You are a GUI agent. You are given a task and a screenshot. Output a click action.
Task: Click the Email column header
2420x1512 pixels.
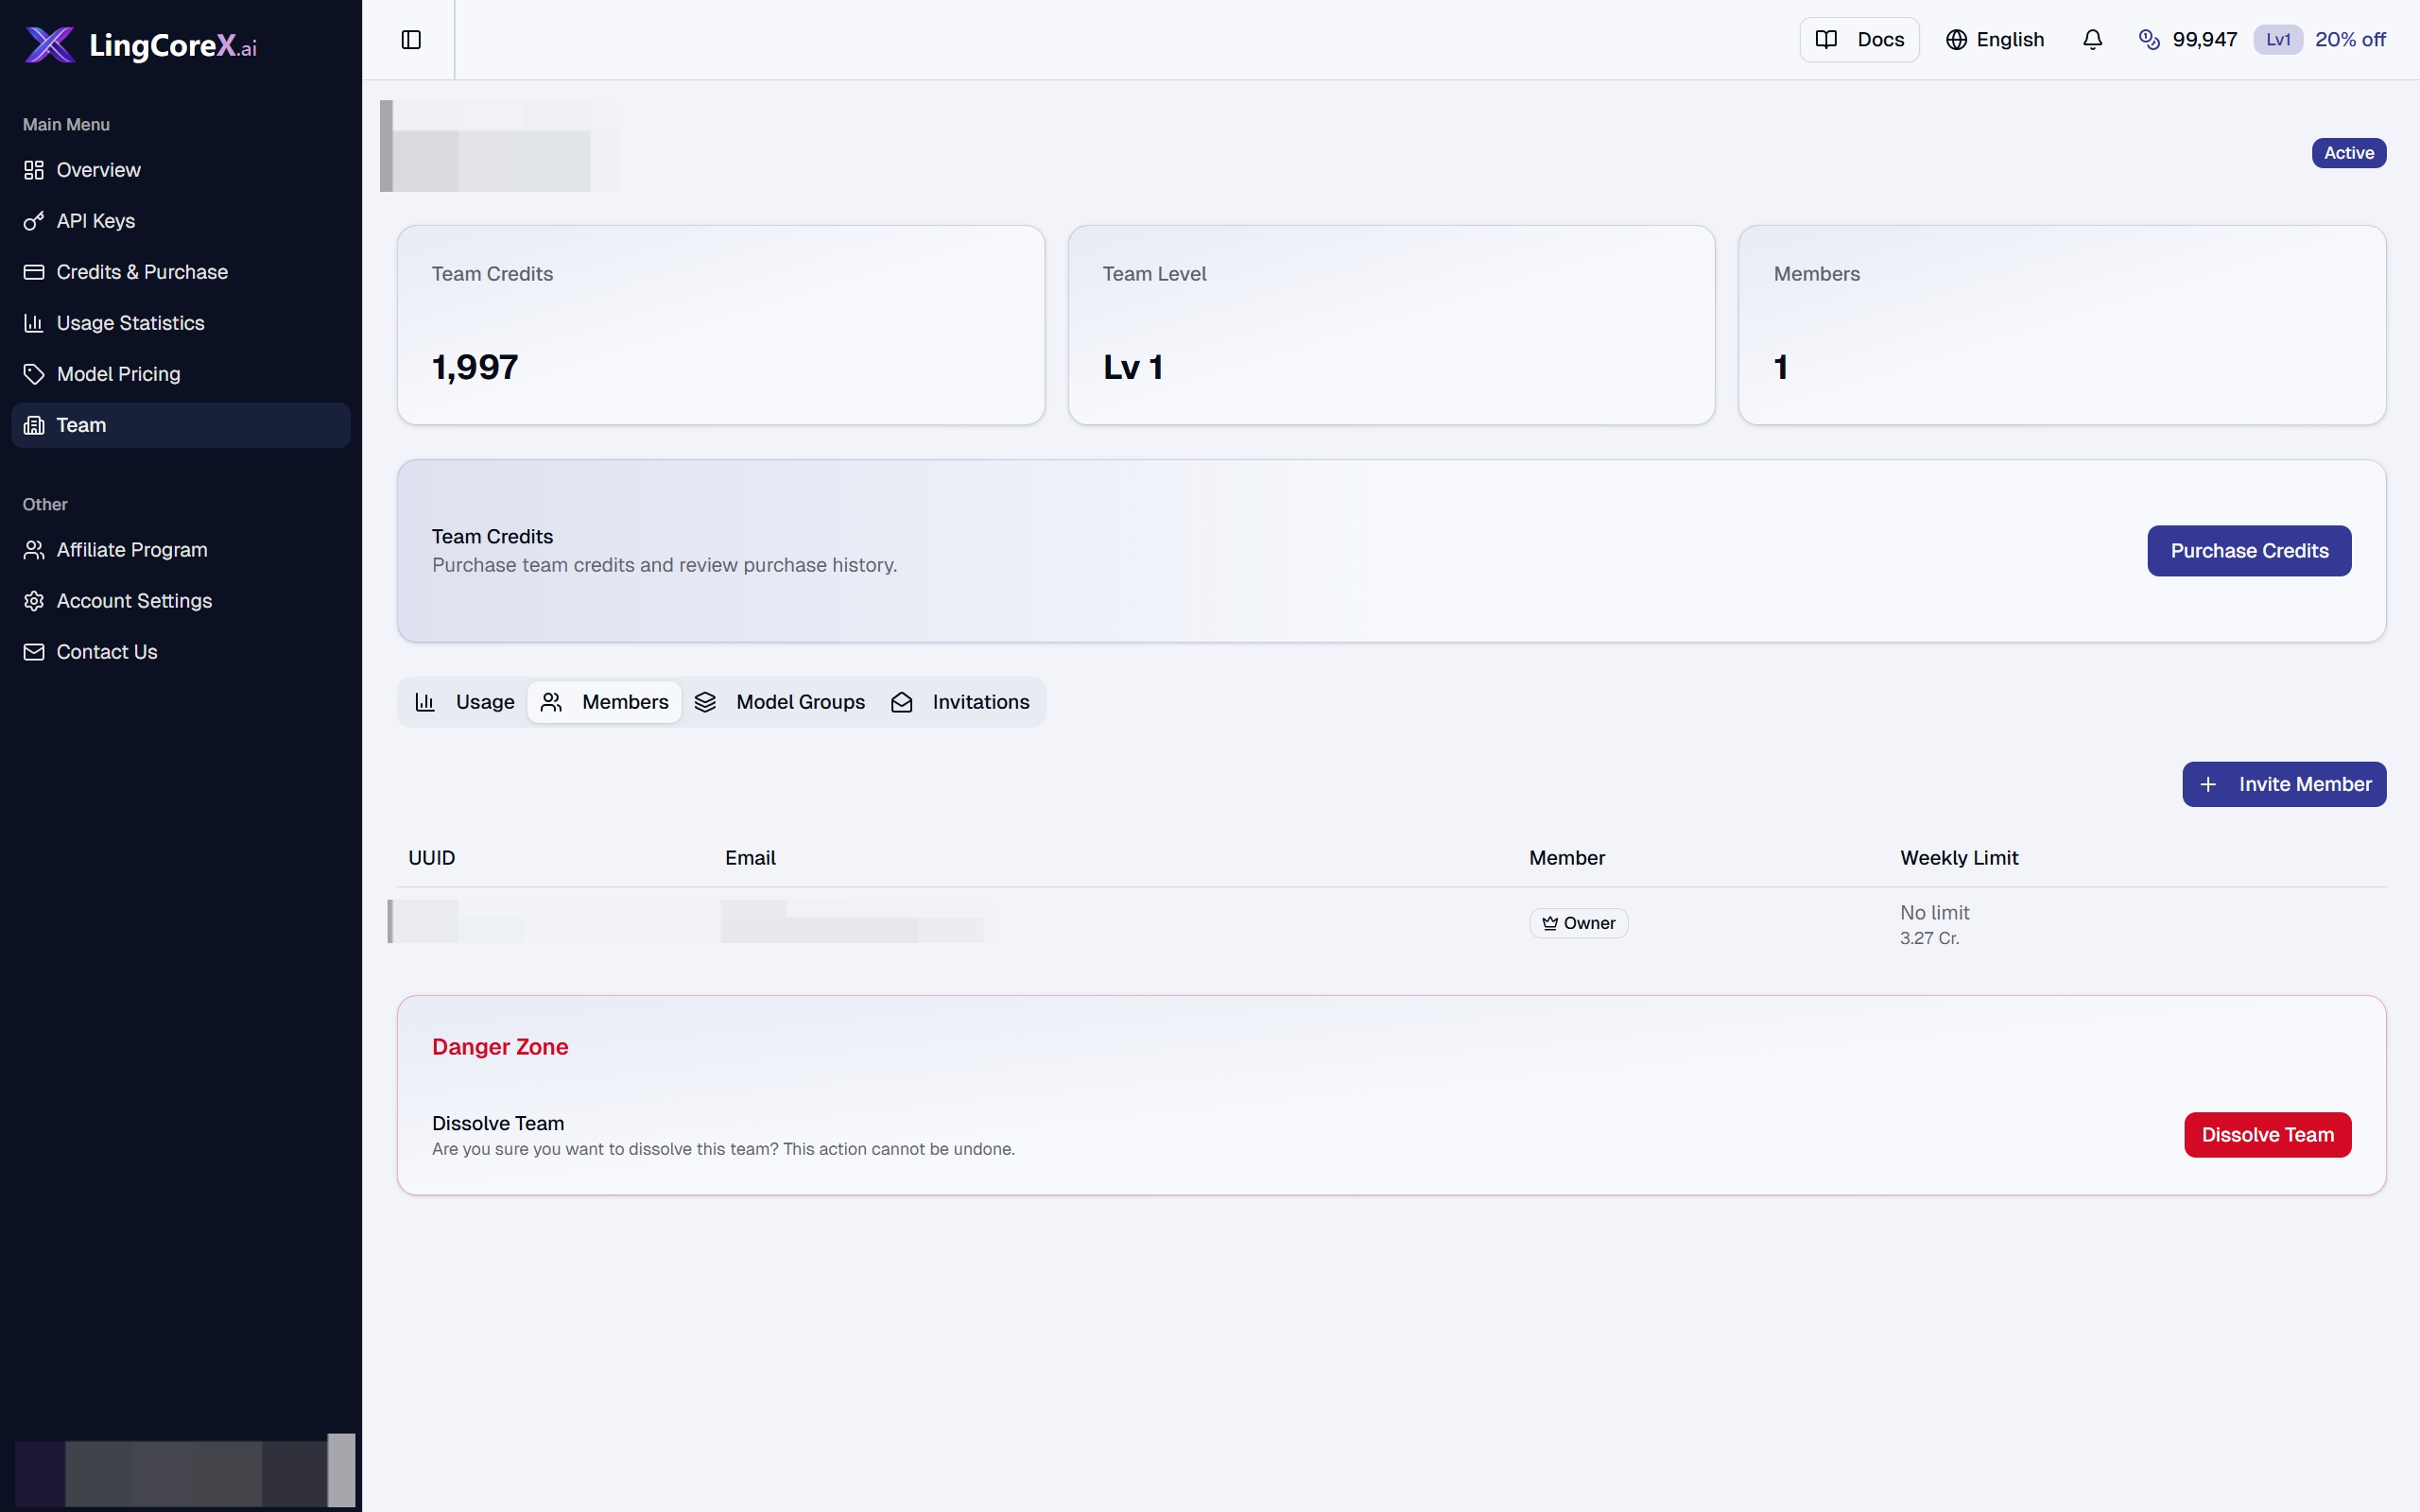[750, 858]
